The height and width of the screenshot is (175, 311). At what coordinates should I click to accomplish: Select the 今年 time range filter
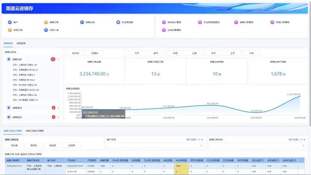(x=252, y=53)
